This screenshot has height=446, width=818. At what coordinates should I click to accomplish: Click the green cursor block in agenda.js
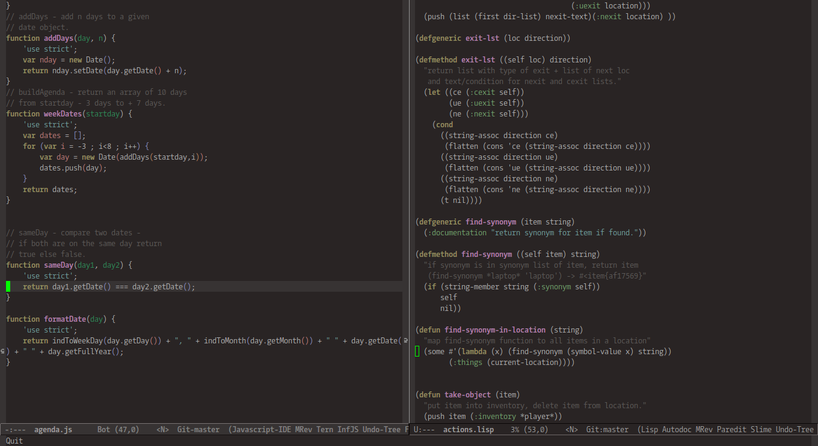tap(8, 287)
